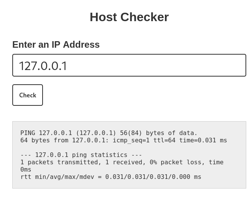Click the 127.0.0.1 text in the input

click(x=43, y=66)
